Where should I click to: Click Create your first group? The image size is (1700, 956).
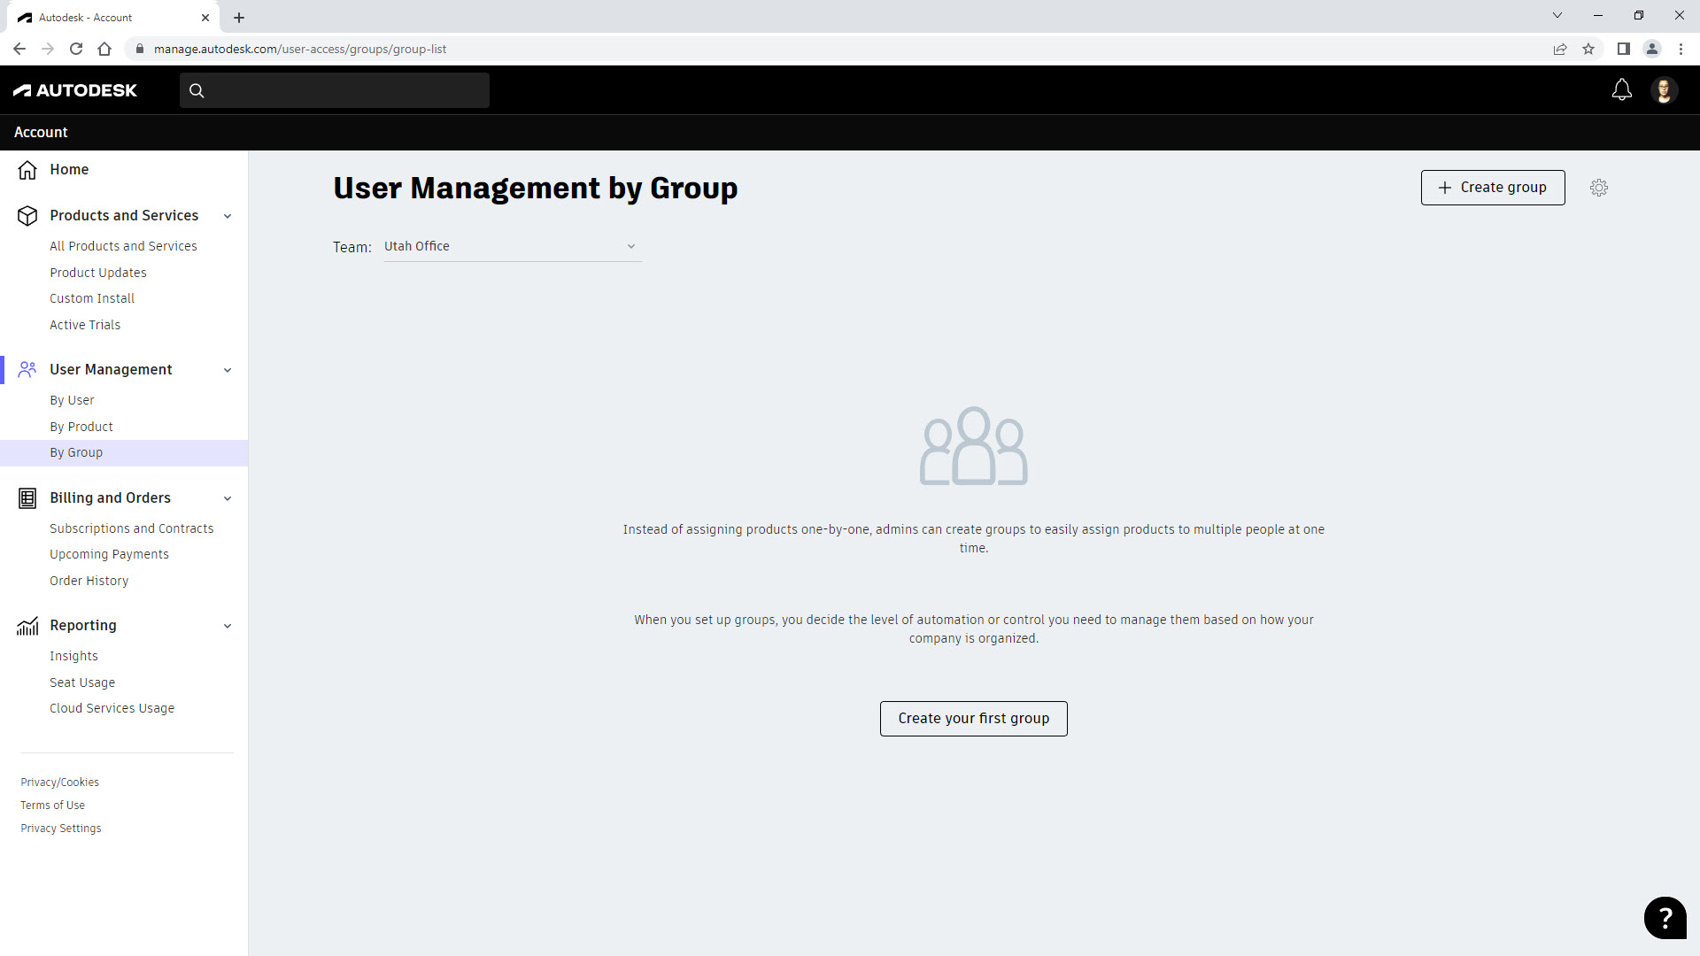(974, 719)
